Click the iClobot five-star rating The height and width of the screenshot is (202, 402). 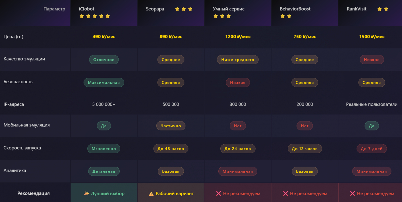[x=95, y=16]
